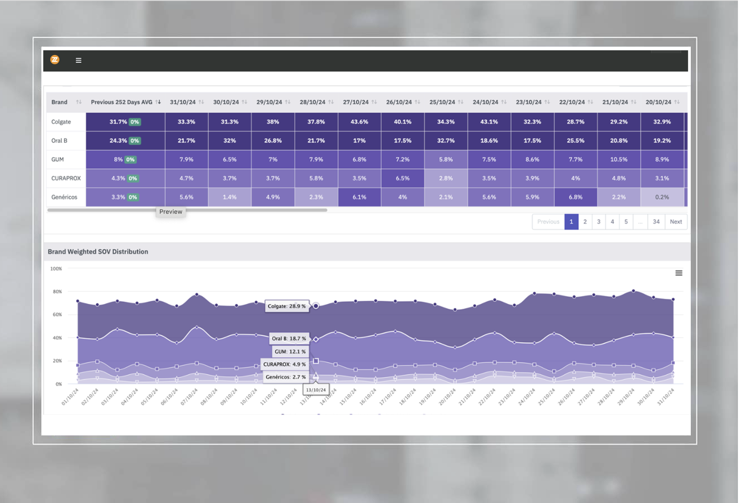The image size is (739, 503).
Task: Click Colgate average cell 31.7%
Action: (x=125, y=122)
